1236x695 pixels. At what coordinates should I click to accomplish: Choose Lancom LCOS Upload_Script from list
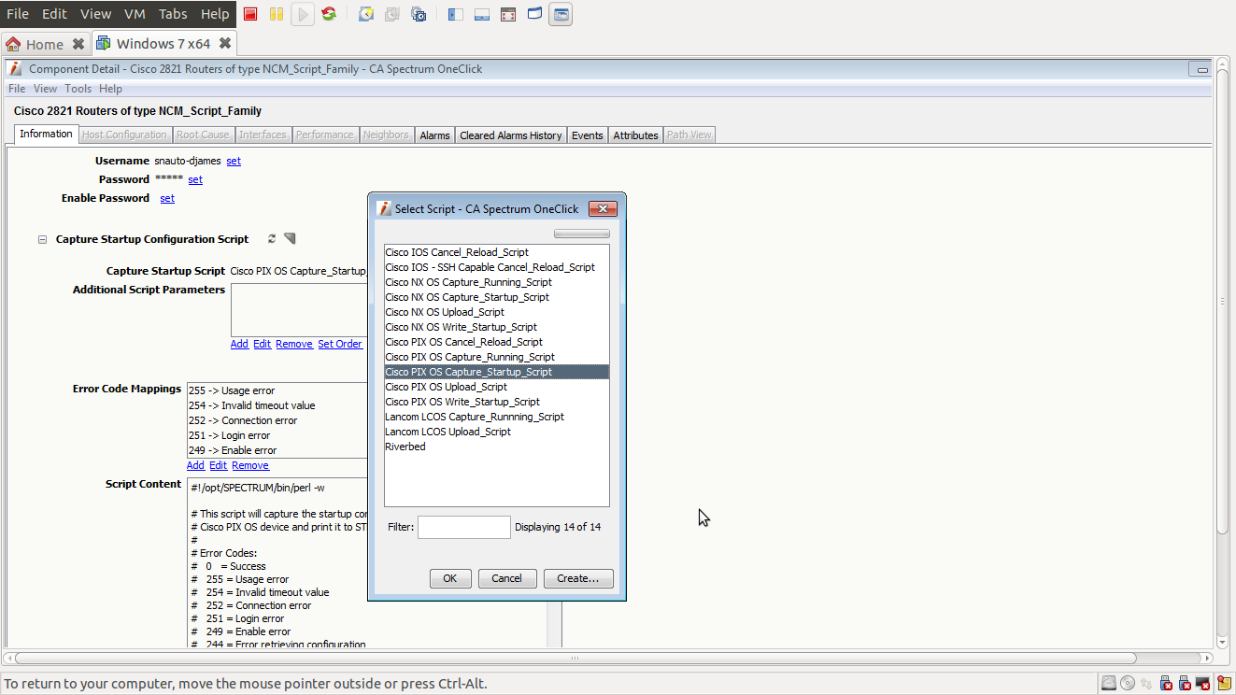(x=448, y=432)
